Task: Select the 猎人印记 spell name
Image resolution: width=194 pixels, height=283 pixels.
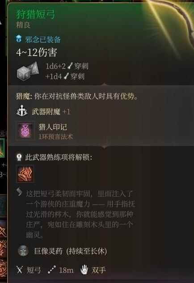Action: coord(53,127)
